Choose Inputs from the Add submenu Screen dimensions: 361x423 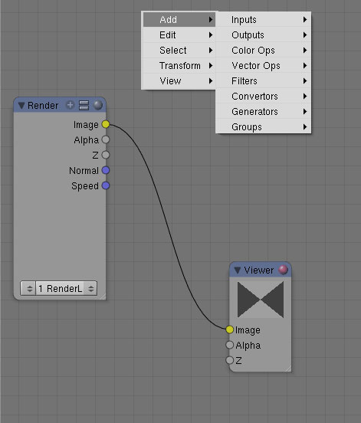pos(264,20)
